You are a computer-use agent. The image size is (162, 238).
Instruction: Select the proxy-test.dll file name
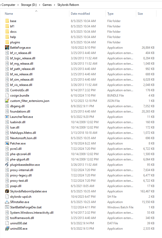19,181
